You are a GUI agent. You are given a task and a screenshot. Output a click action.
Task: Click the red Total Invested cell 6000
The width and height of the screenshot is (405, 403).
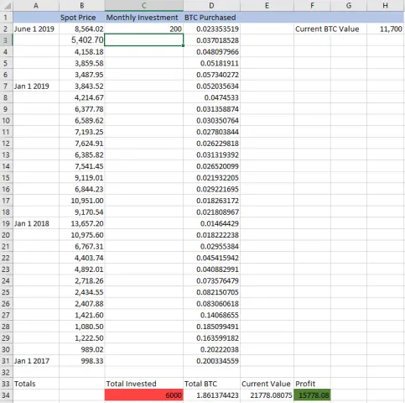pos(144,395)
